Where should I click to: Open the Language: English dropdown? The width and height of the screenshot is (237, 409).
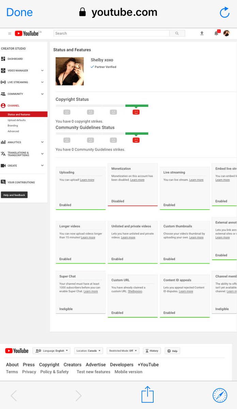51,351
